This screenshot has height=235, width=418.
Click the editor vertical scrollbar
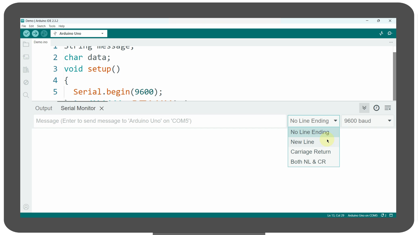394,76
